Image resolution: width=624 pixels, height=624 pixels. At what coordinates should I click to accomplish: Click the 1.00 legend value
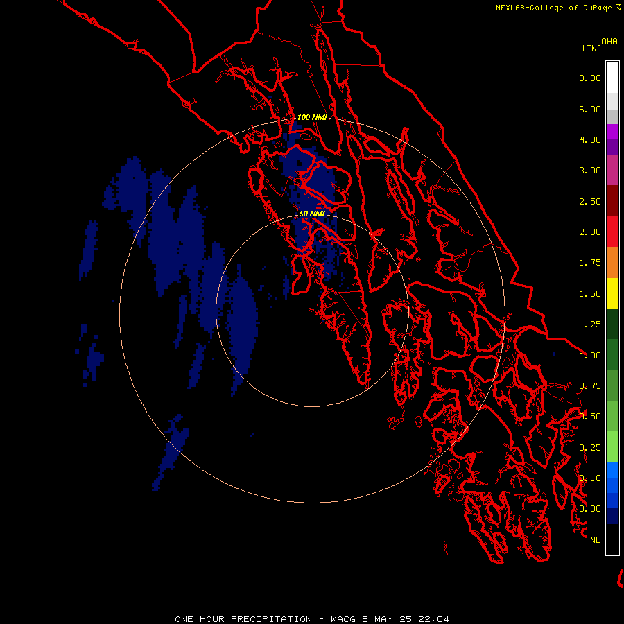coord(590,356)
